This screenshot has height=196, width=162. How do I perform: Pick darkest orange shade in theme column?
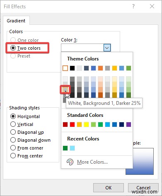[100, 95]
